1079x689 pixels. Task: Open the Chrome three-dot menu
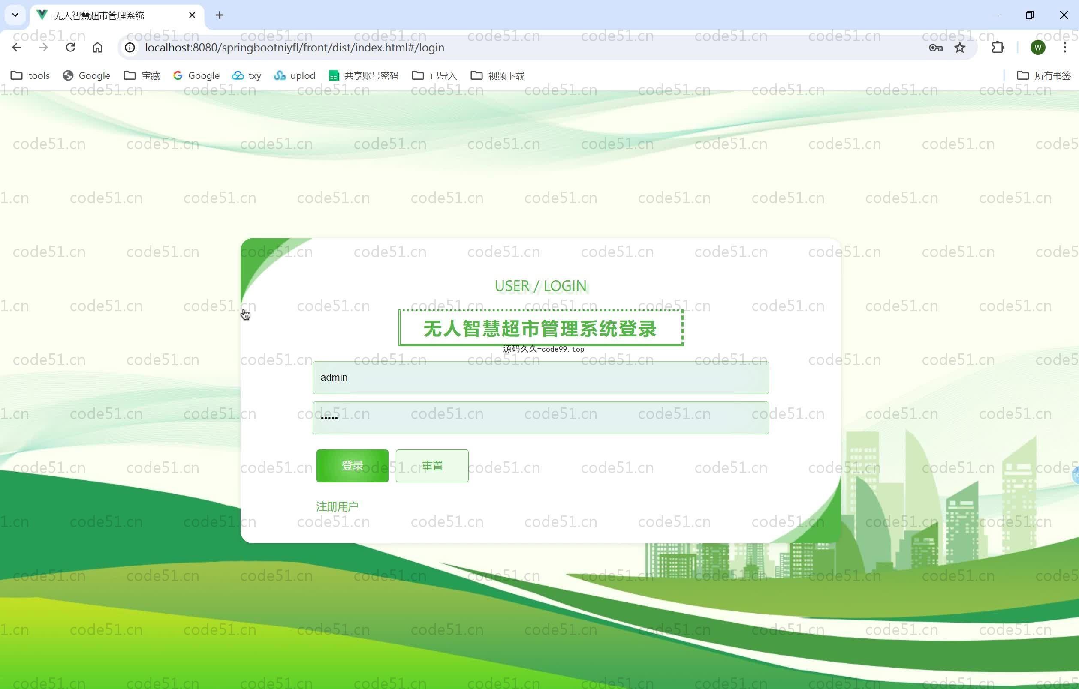coord(1065,48)
